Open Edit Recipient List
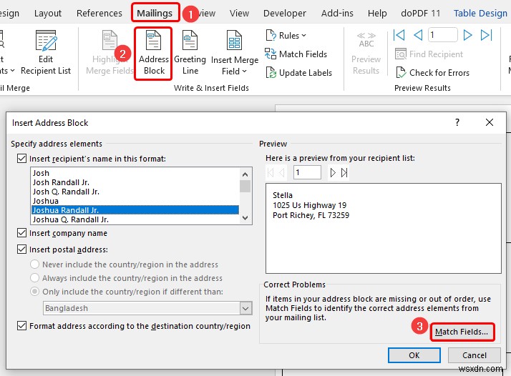Viewport: 511px width, 376px height. pos(46,54)
